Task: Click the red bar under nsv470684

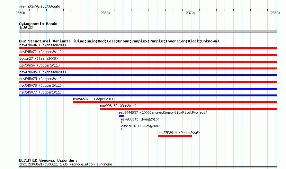Action: (148, 48)
